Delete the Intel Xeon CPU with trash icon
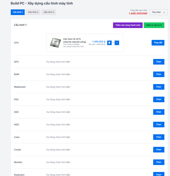The width and height of the screenshot is (170, 176). click(109, 43)
